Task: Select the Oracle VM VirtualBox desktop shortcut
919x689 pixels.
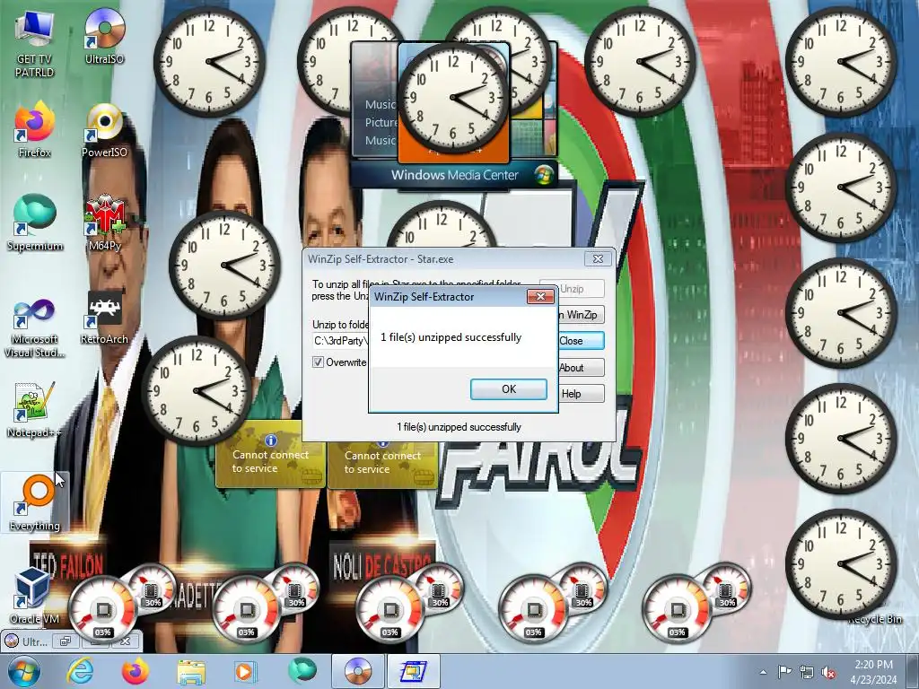Action: (x=34, y=596)
